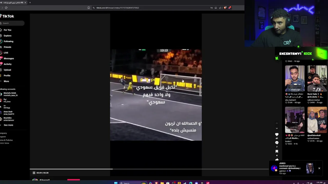Viewport: 328px width, 184px height.
Task: Click the share page icon in address bar
Action: point(220,8)
